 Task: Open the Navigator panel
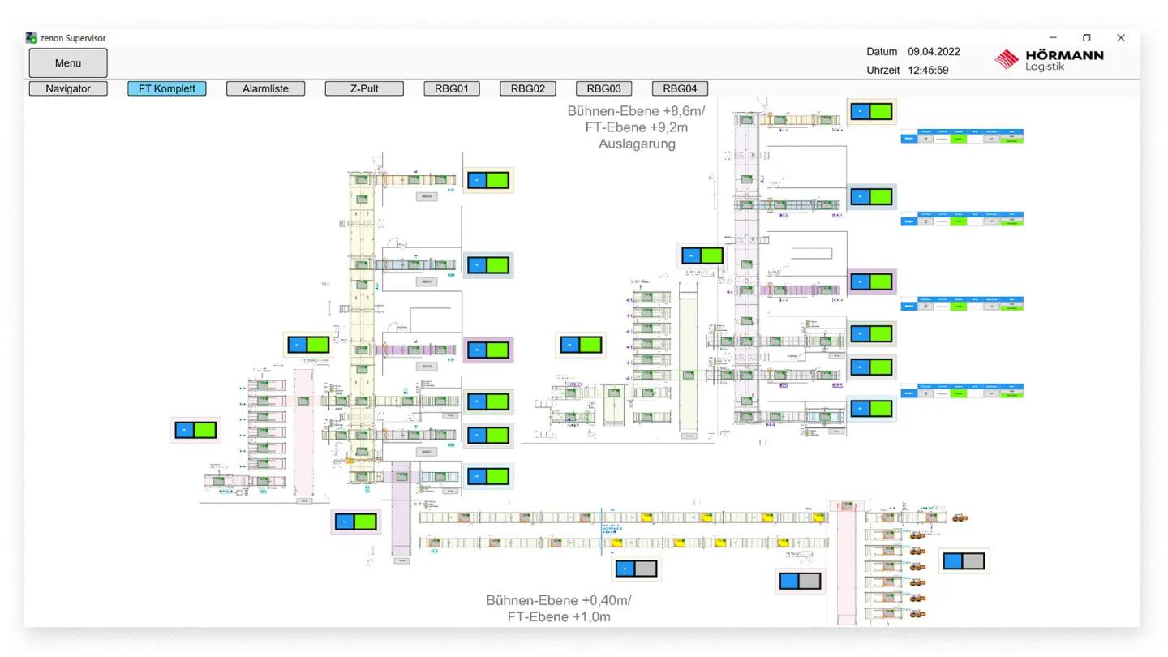click(68, 89)
